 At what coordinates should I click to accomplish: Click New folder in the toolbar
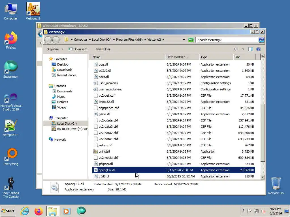pos(103,49)
